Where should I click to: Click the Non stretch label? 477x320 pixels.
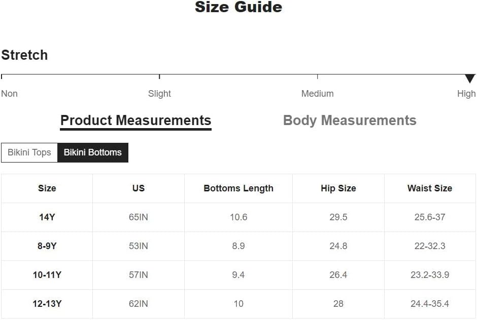[10, 94]
